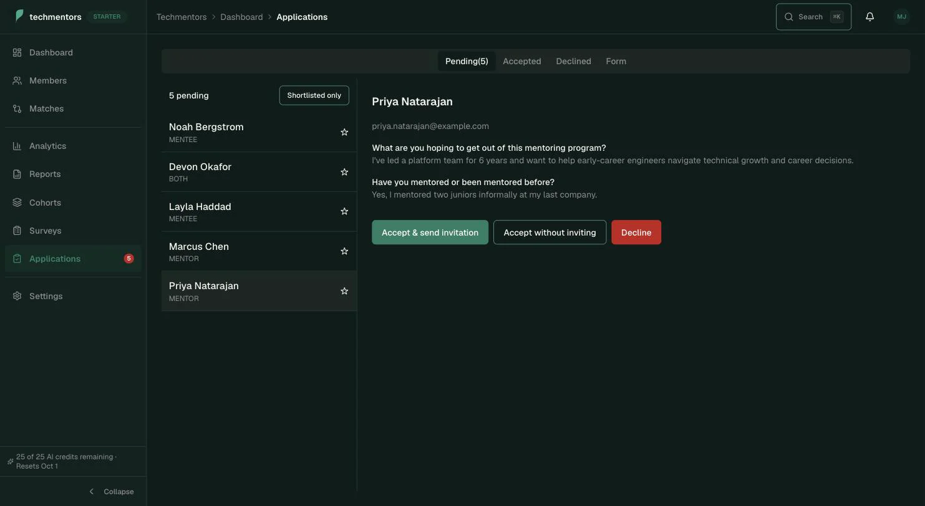Switch to the Declined tab
925x506 pixels.
tap(573, 61)
